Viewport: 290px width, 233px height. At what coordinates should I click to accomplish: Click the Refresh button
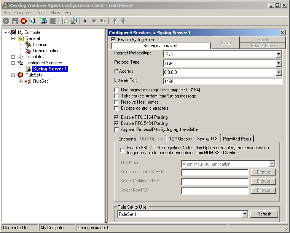[x=264, y=214]
